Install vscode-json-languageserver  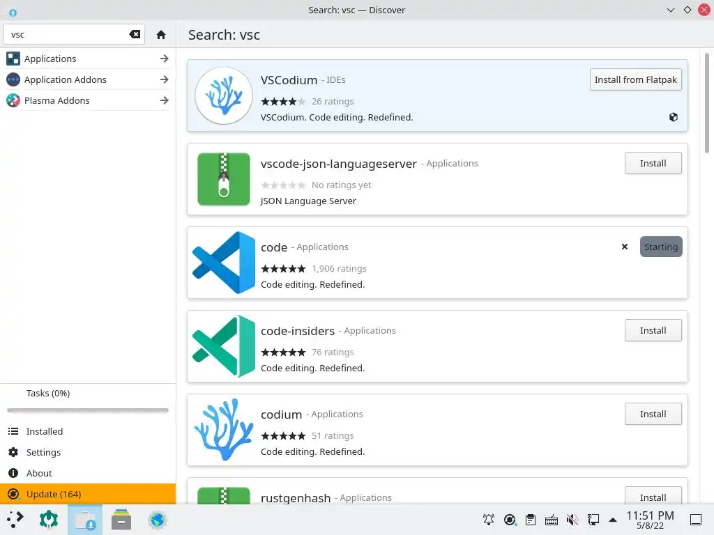pyautogui.click(x=653, y=163)
